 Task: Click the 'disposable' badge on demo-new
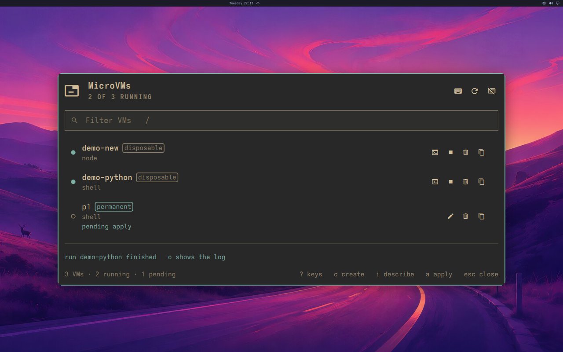[143, 148]
